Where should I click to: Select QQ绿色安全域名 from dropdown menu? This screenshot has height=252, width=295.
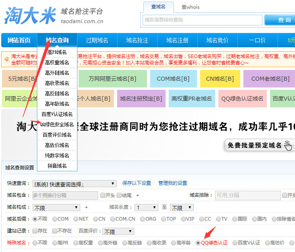(x=57, y=124)
